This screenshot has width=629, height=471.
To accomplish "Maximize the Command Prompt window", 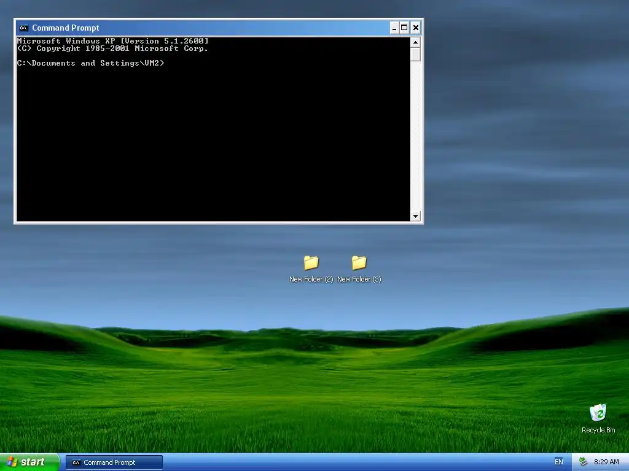I will click(404, 28).
